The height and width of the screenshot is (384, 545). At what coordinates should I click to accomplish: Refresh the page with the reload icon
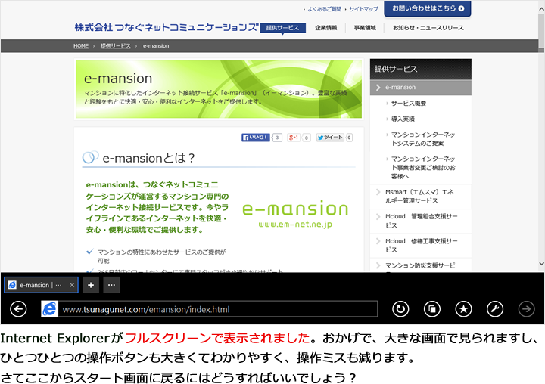pyautogui.click(x=400, y=309)
